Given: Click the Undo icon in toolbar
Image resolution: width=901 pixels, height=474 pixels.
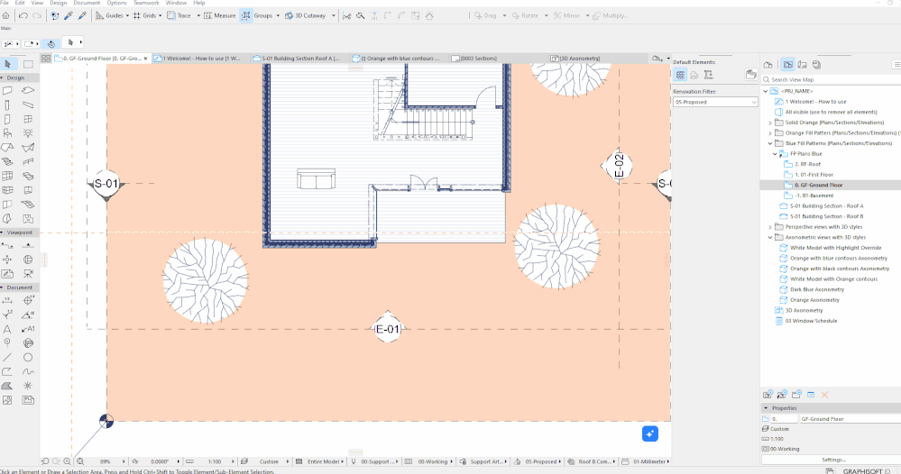Looking at the screenshot, I should click(x=23, y=15).
